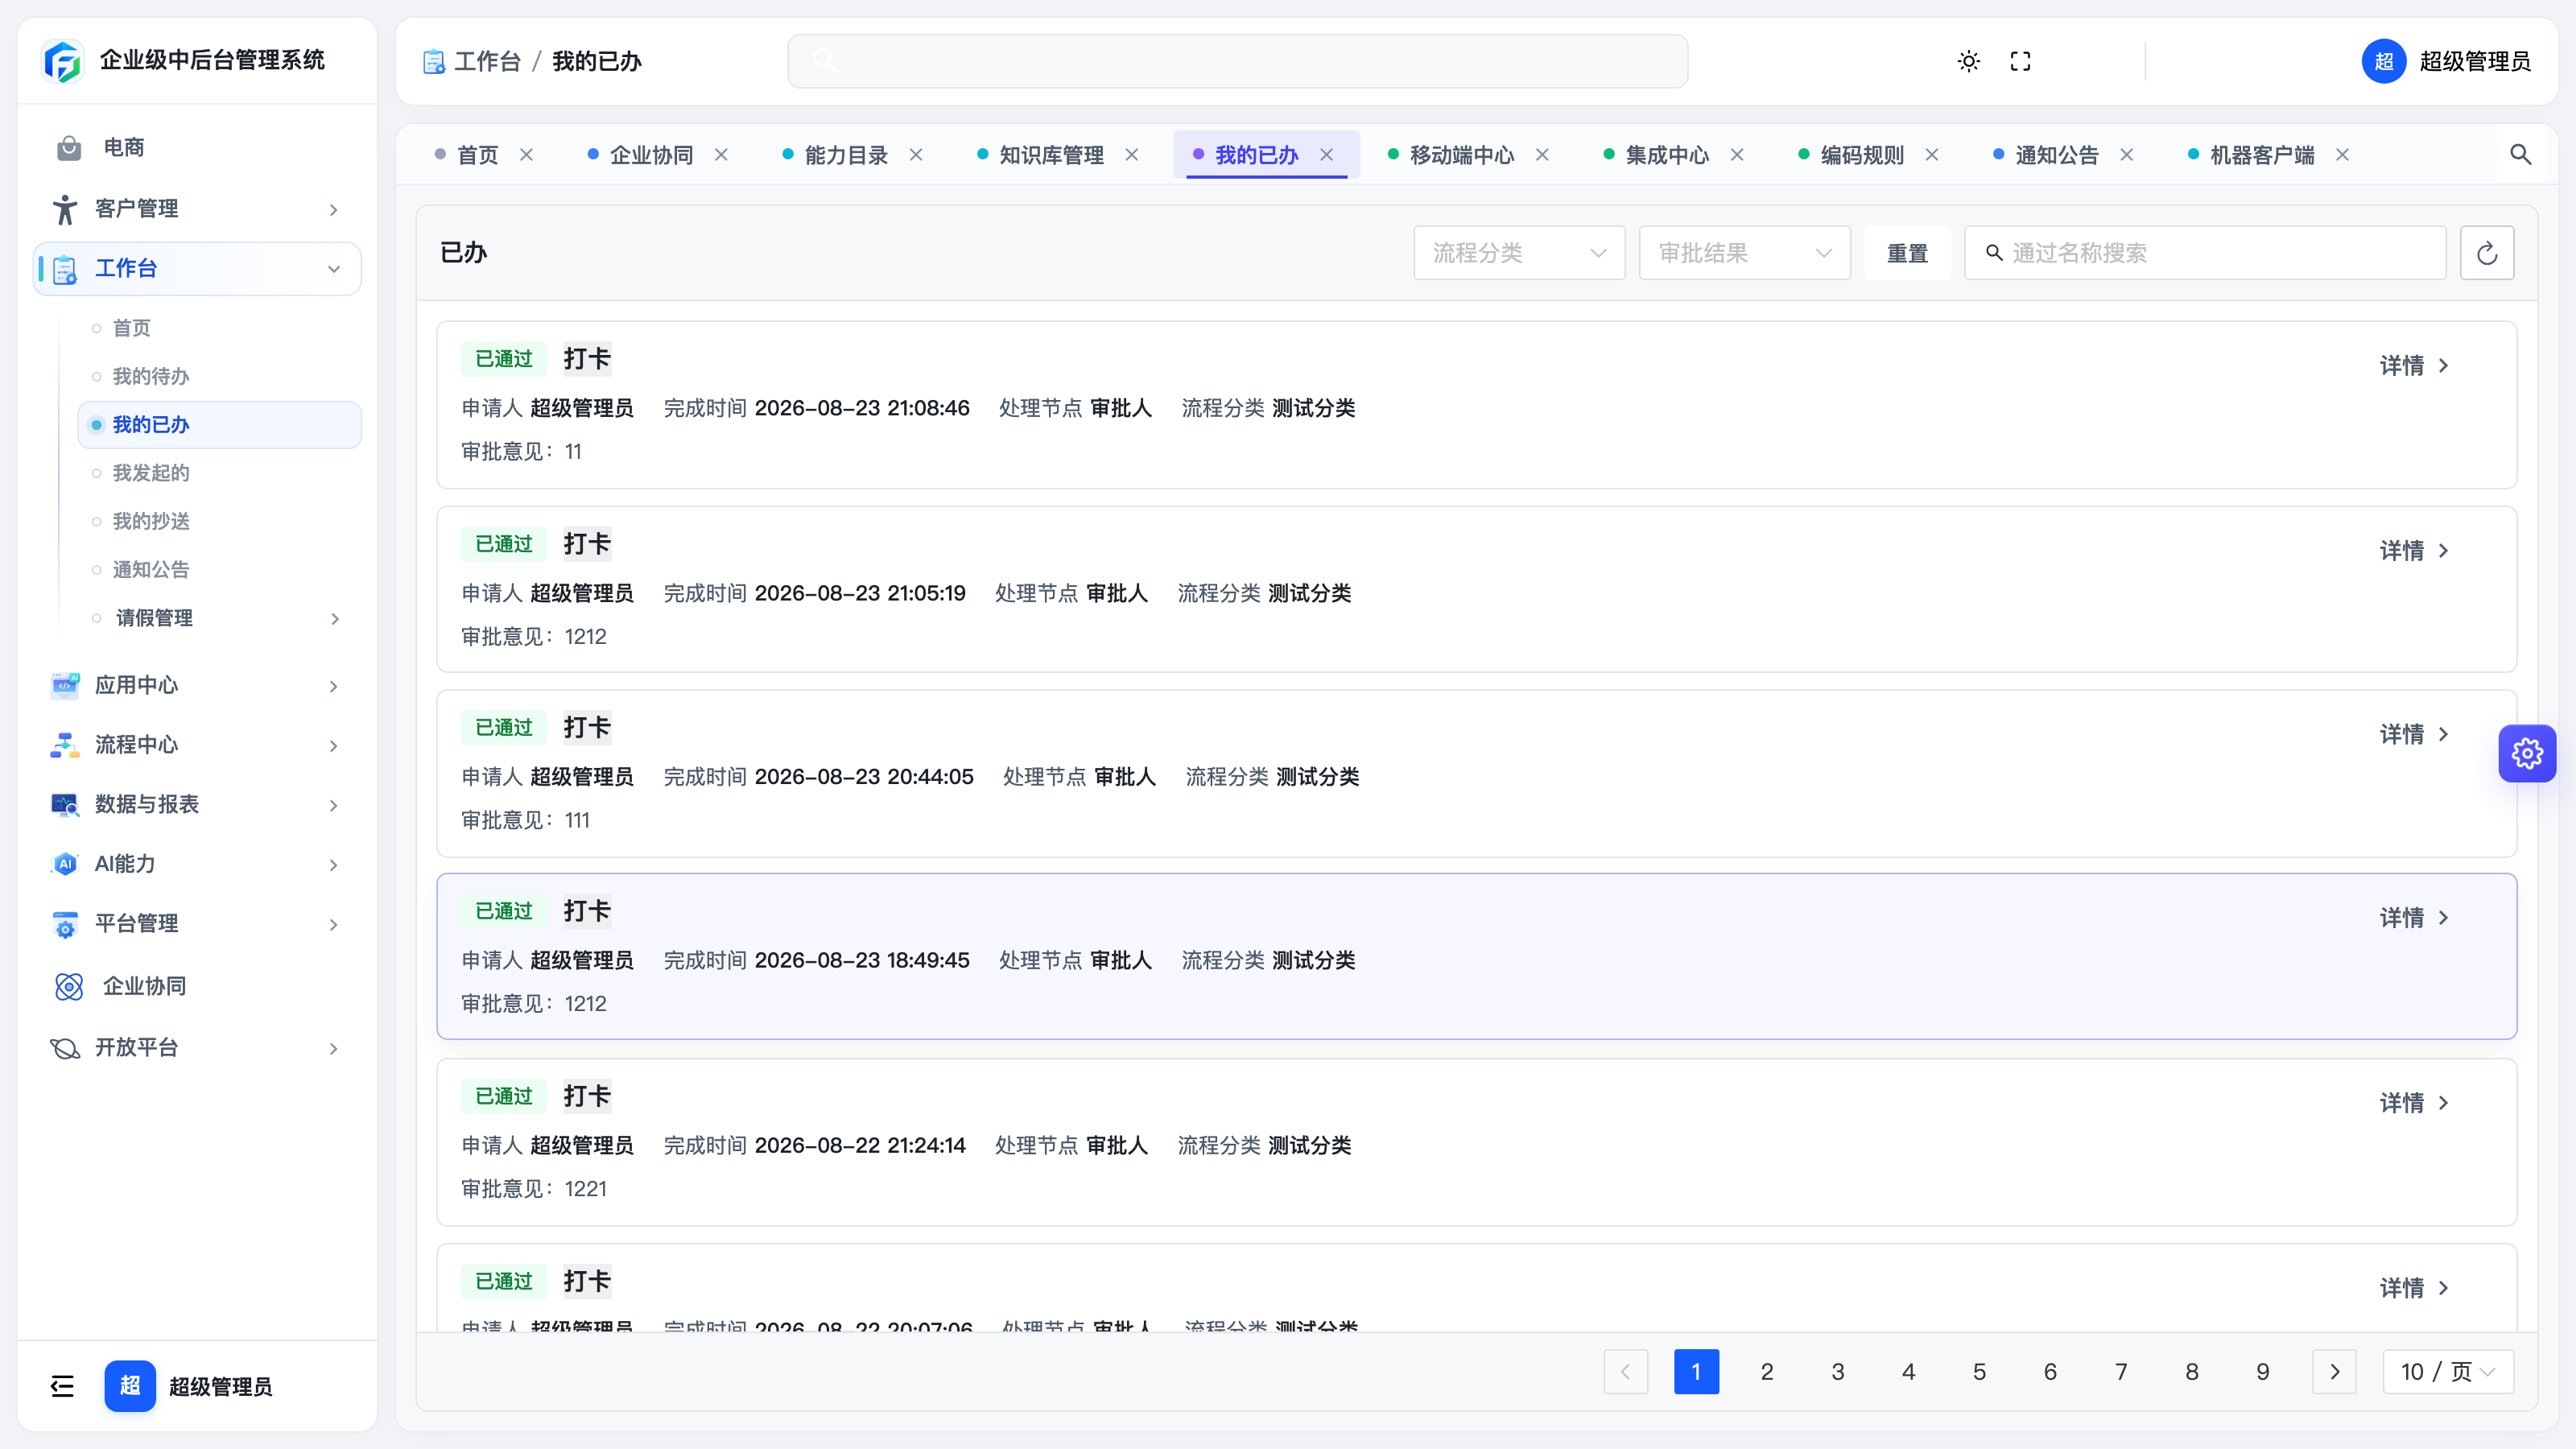Click the 流程中心 flow icon

tap(65, 745)
